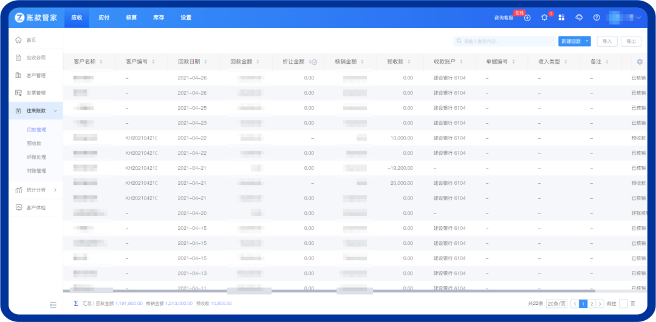This screenshot has height=322, width=656.
Task: Click the 账款管家 logo icon
Action: [20, 18]
